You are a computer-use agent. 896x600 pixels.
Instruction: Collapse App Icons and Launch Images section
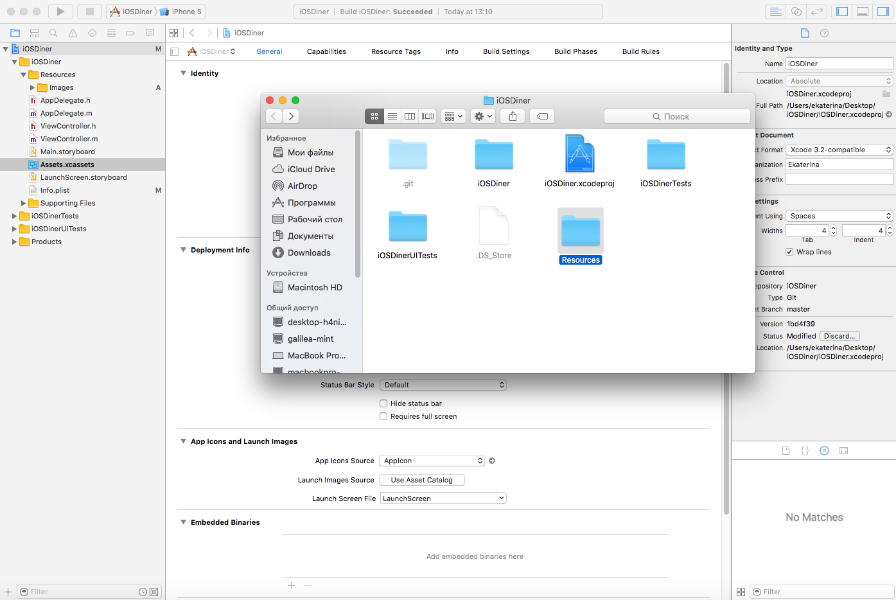click(184, 441)
